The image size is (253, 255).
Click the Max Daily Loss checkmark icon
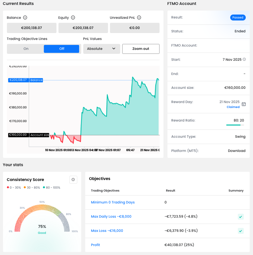coord(241,217)
